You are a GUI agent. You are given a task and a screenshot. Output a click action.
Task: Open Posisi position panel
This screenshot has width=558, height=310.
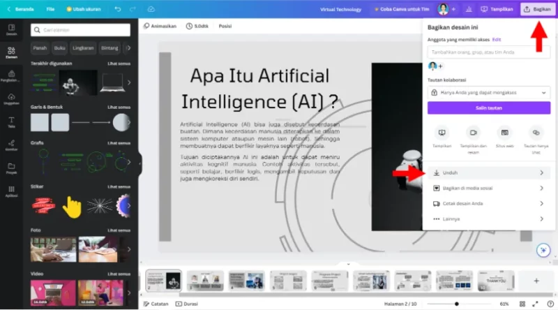click(x=225, y=26)
